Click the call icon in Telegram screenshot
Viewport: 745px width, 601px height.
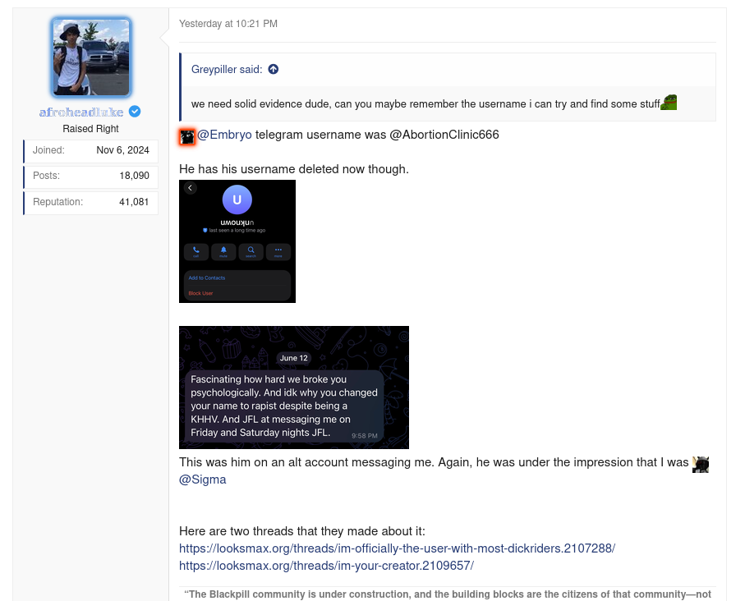(x=195, y=251)
